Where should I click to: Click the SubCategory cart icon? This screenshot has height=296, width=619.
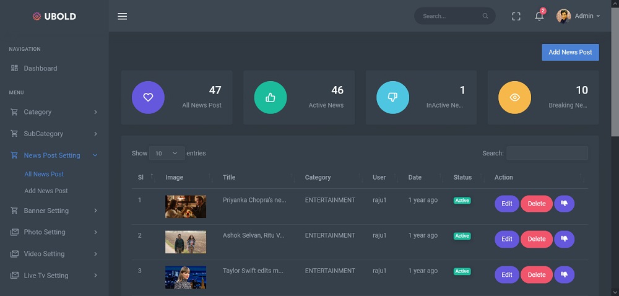coord(15,134)
